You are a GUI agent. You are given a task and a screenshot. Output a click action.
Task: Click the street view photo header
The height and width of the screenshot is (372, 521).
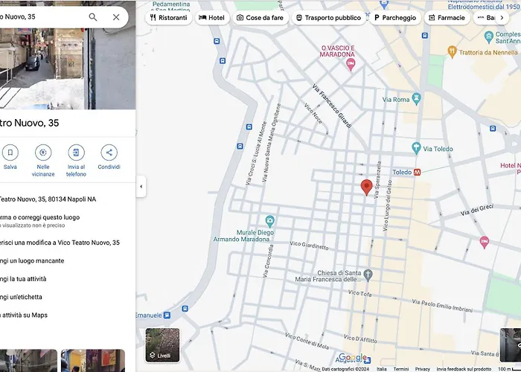tap(68, 68)
